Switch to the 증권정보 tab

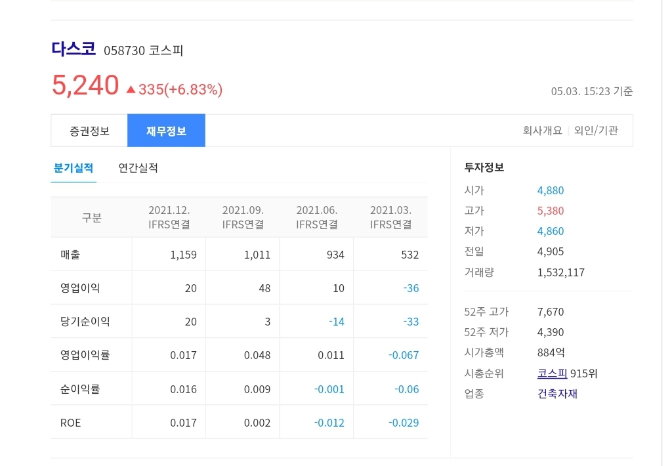click(x=89, y=130)
